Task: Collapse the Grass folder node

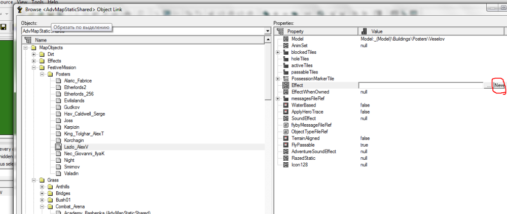Action: click(33, 180)
